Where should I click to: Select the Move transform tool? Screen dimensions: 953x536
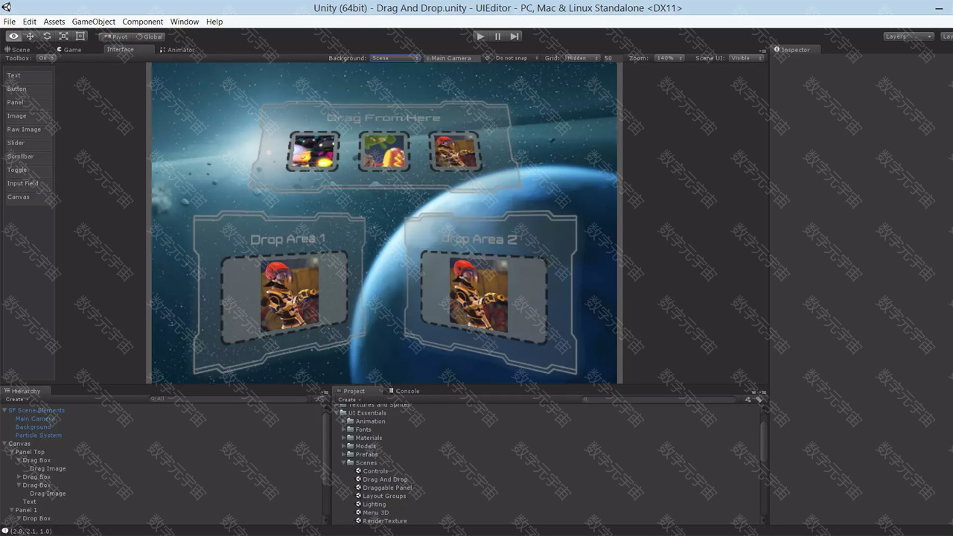31,36
